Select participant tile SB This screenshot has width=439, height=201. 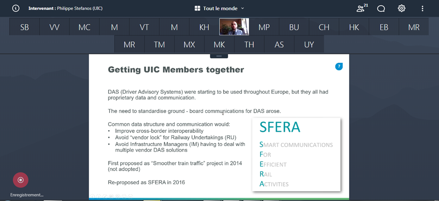[x=24, y=27]
